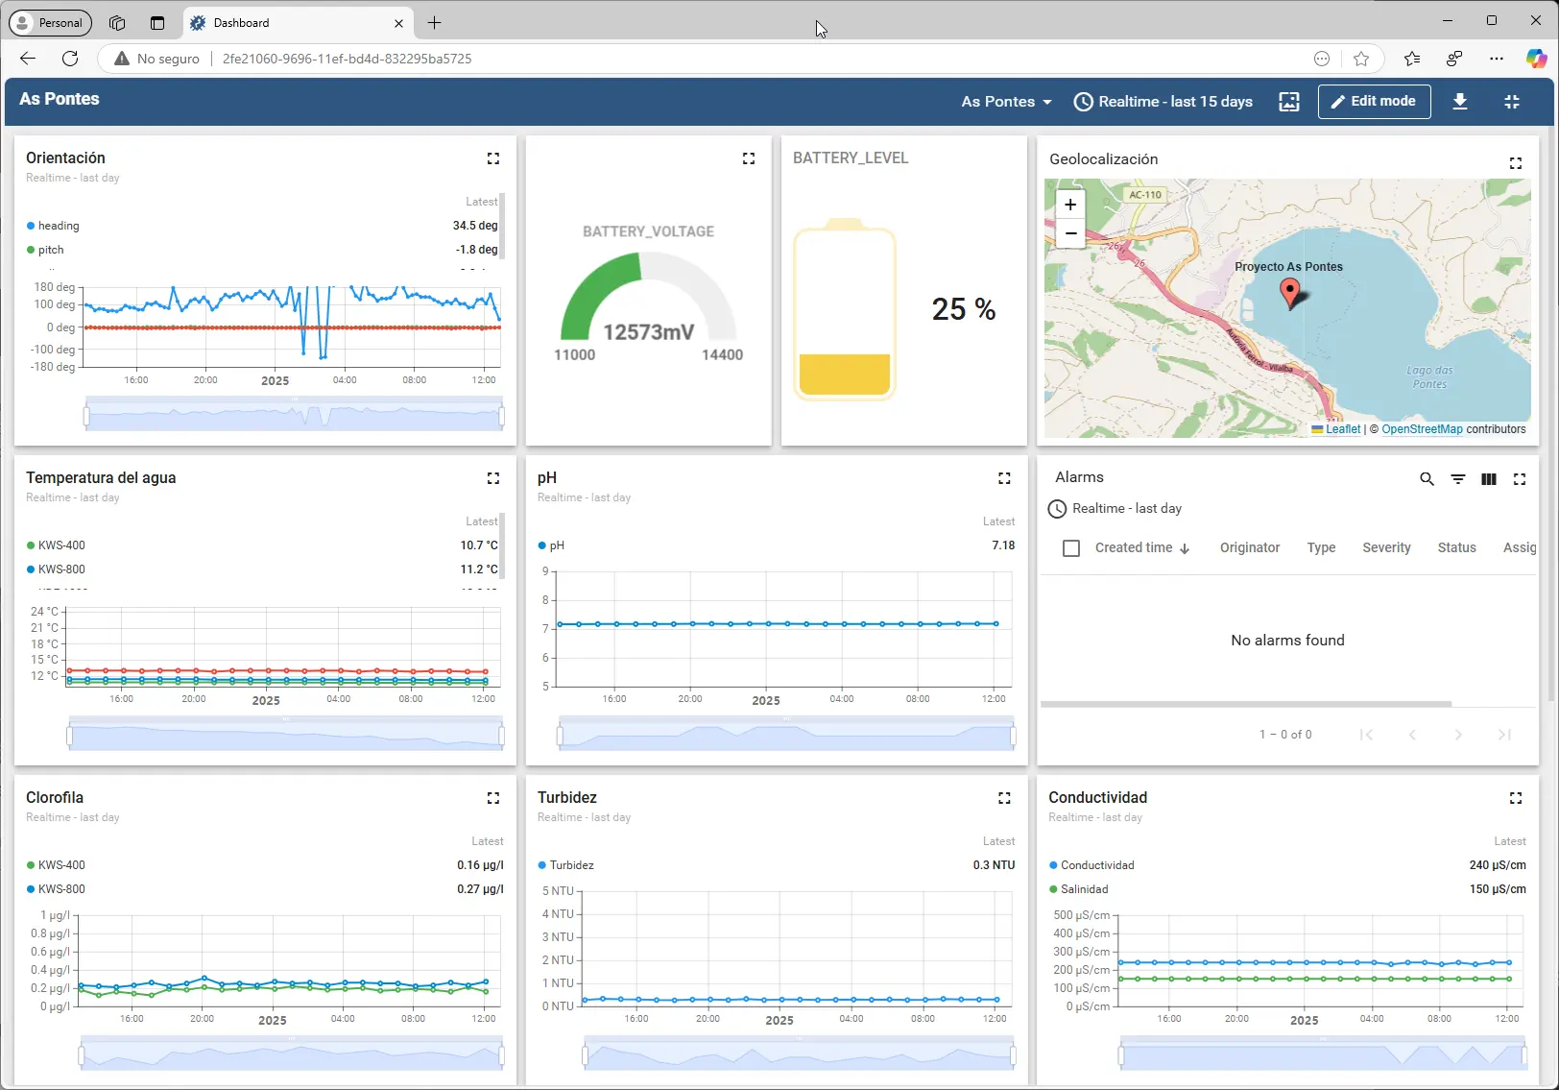
Task: Click the map zoom in button
Action: (x=1069, y=205)
